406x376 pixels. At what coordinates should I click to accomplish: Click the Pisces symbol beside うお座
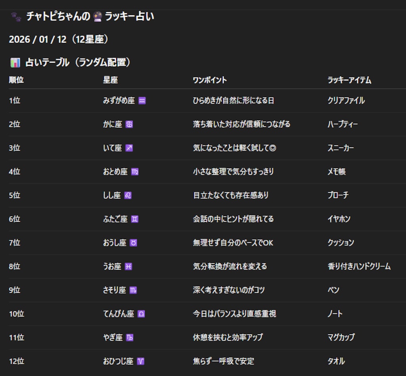128,267
